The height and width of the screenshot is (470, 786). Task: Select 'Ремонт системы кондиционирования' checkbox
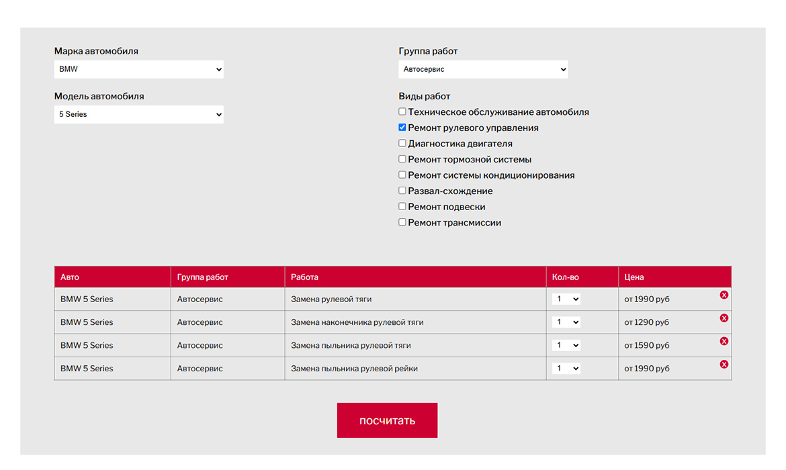[x=402, y=175]
